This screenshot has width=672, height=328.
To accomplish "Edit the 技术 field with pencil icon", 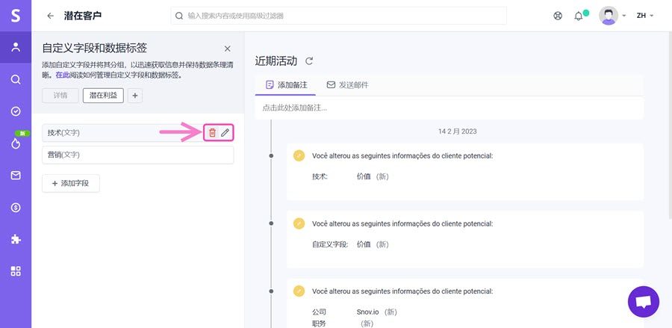I will [225, 133].
